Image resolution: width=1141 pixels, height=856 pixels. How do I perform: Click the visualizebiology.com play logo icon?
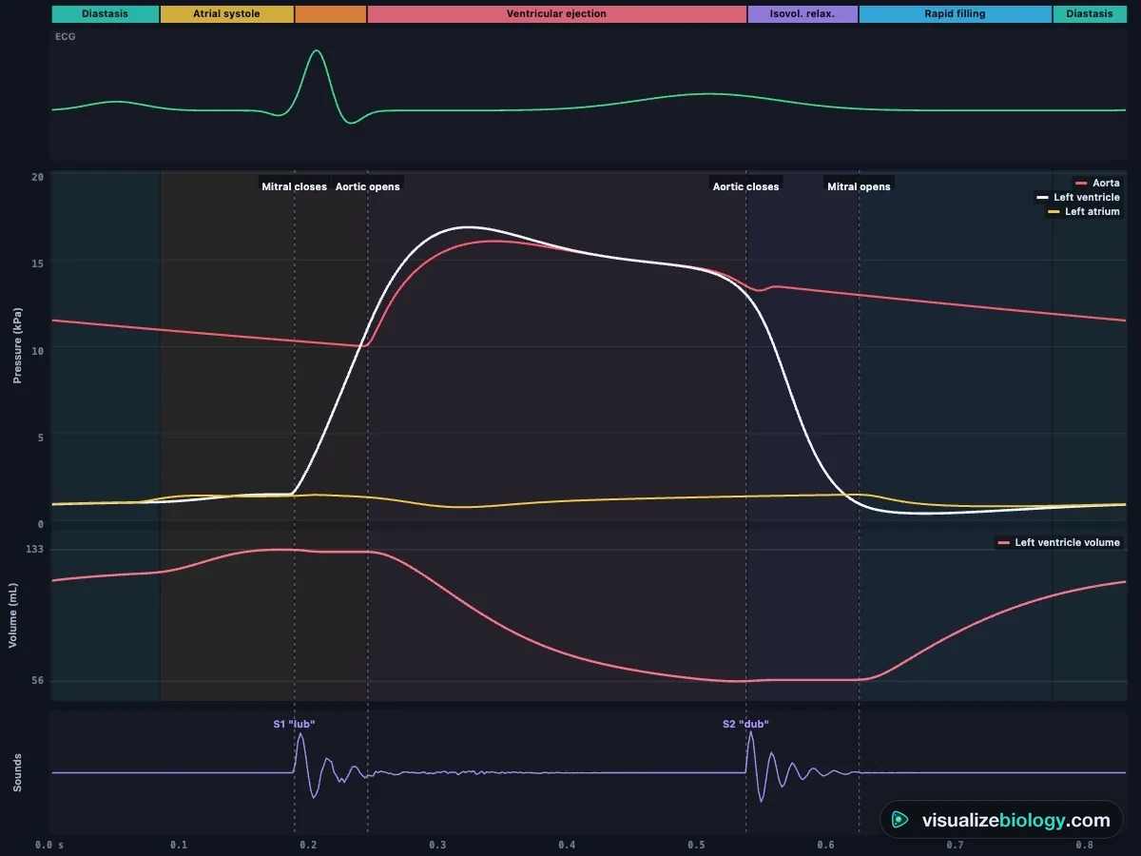pyautogui.click(x=899, y=820)
